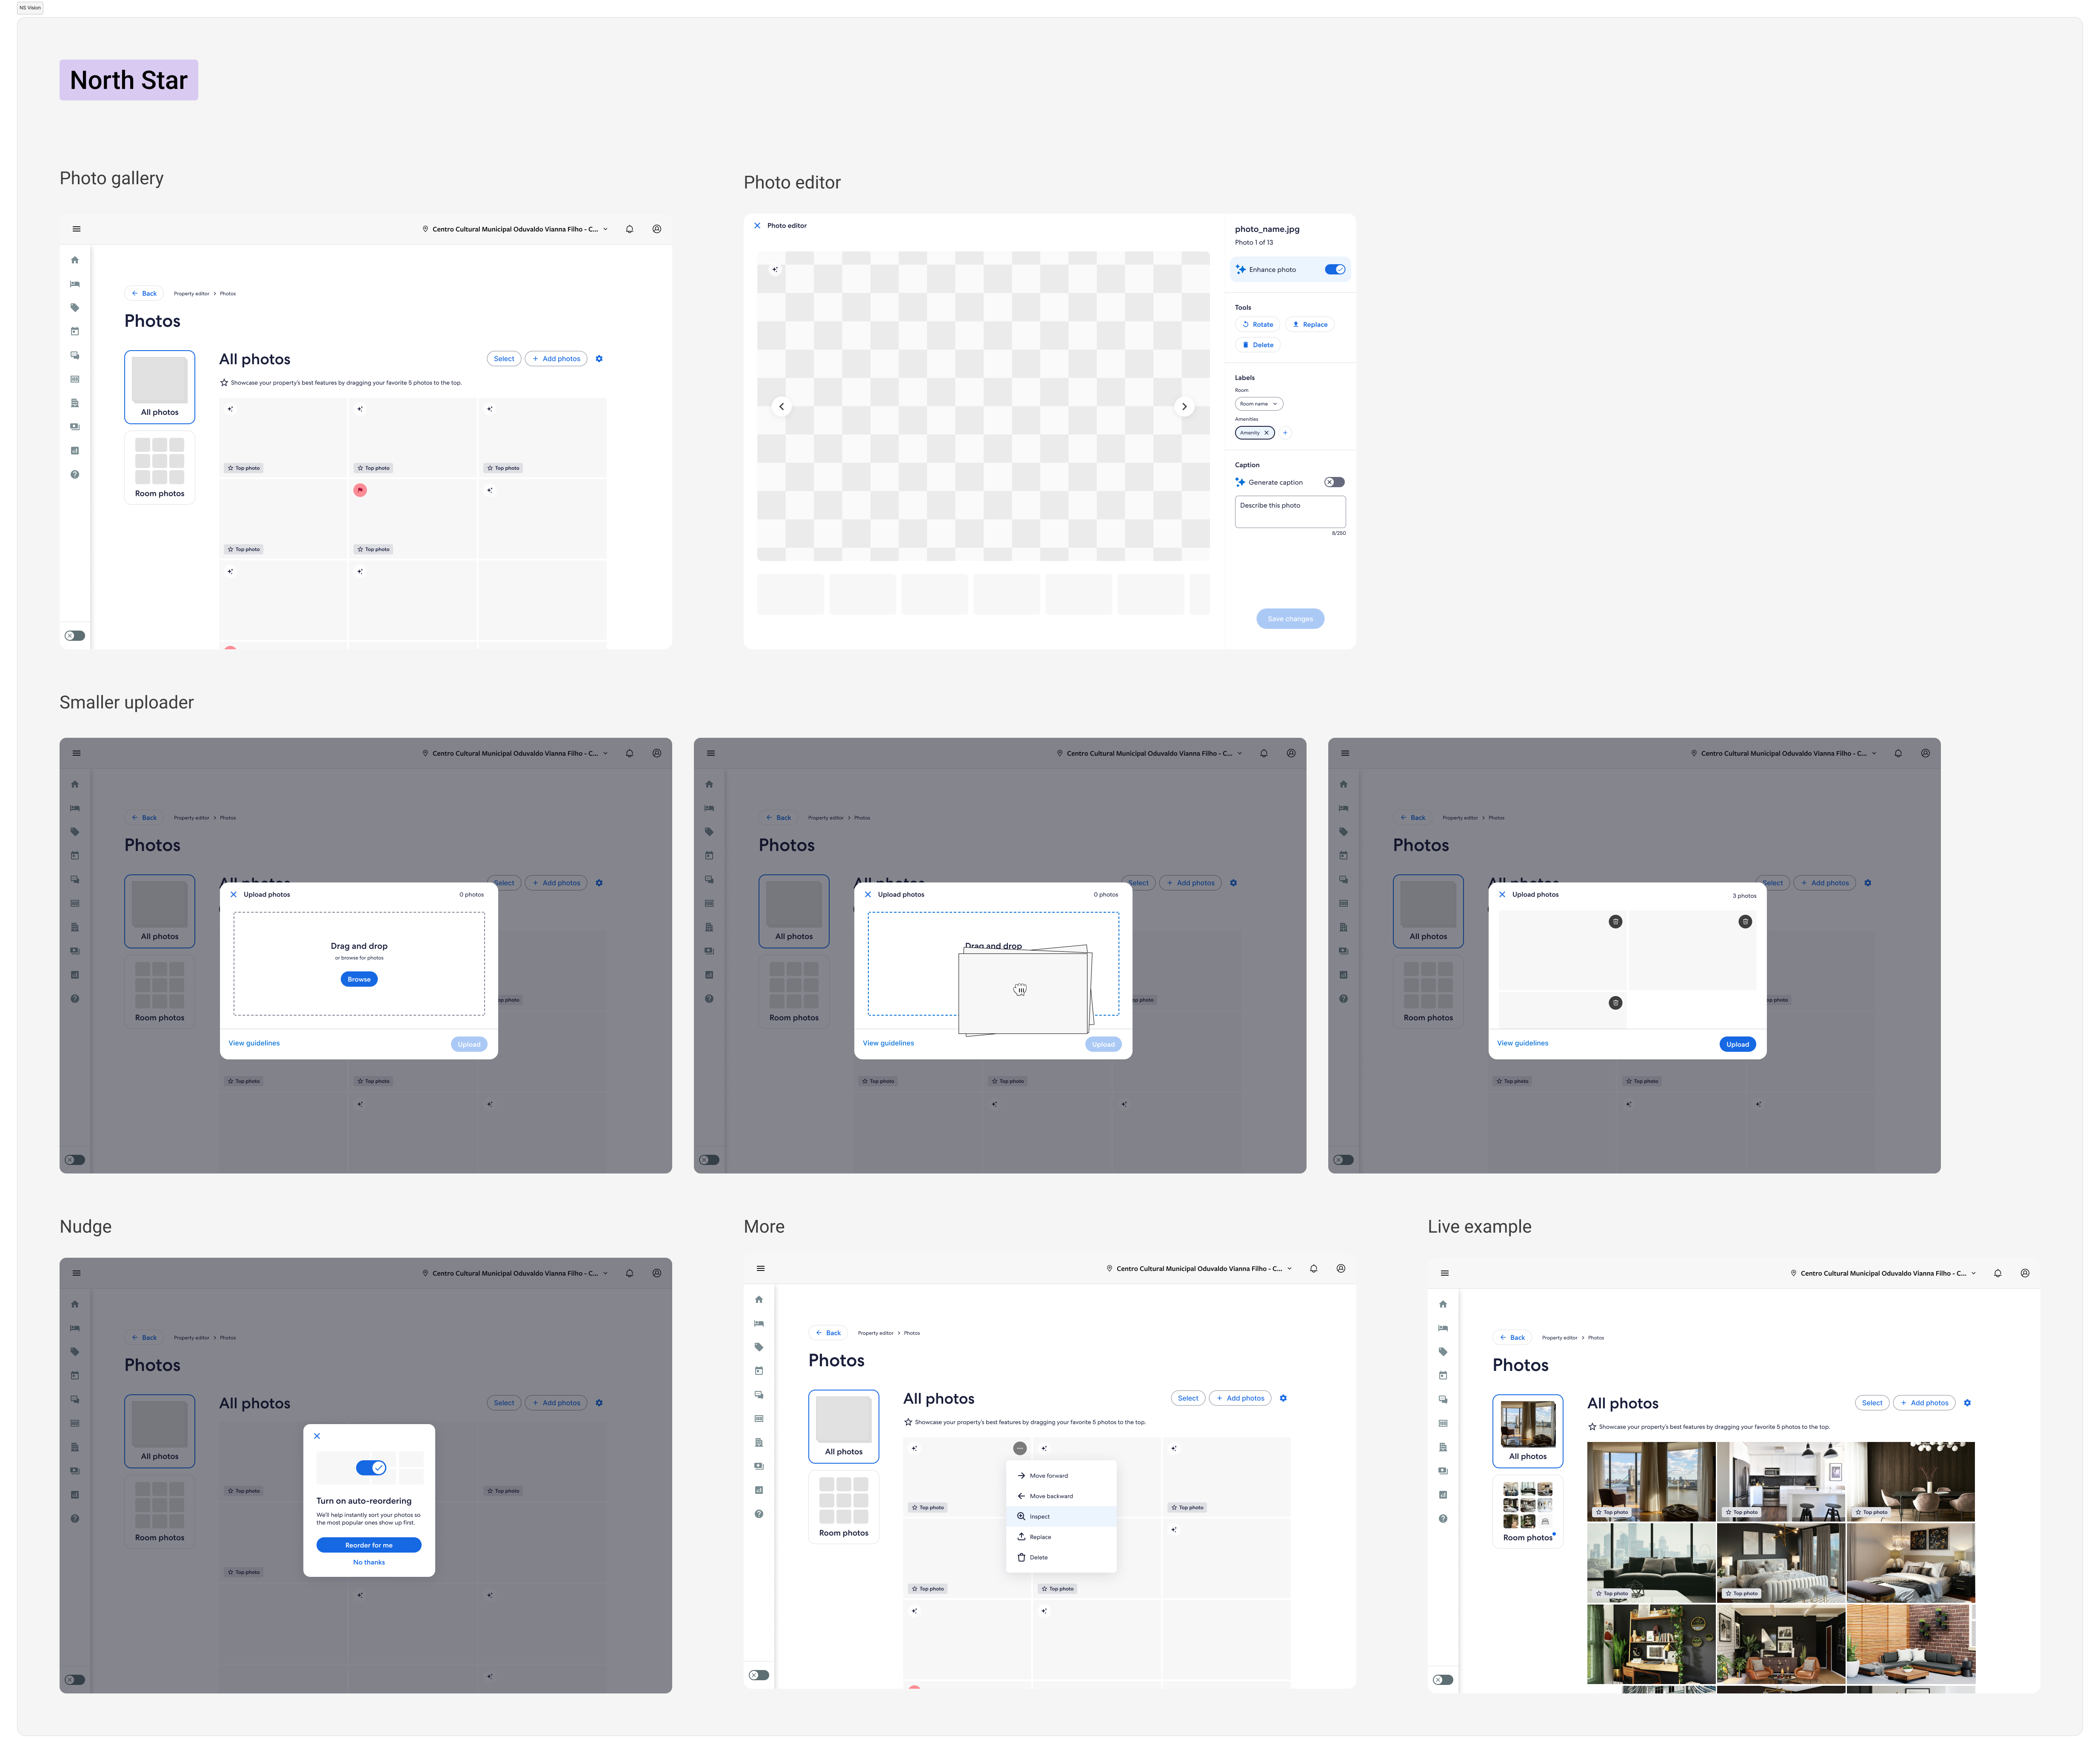Remove the Amenity chip via its X
The height and width of the screenshot is (1753, 2100).
1266,433
